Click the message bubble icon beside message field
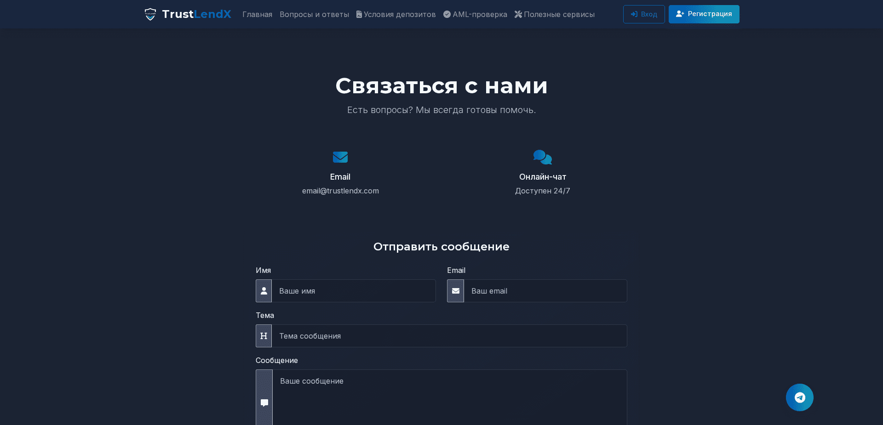Screen dimensions: 883x425 264,403
